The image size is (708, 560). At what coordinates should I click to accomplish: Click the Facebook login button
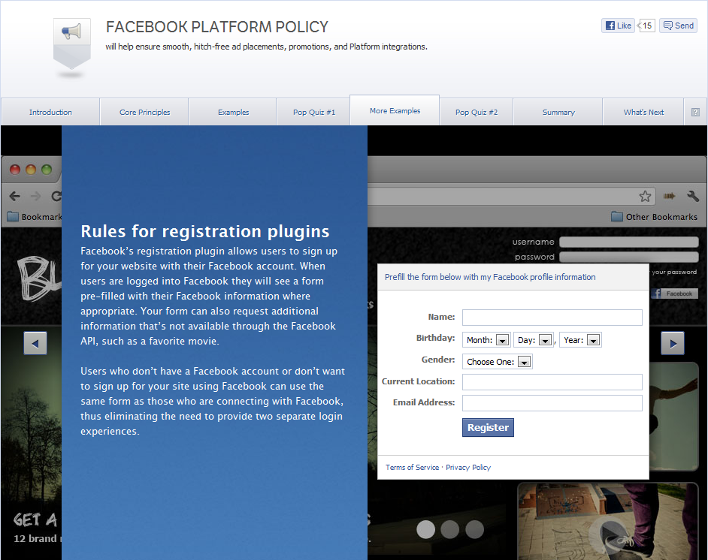(x=674, y=294)
